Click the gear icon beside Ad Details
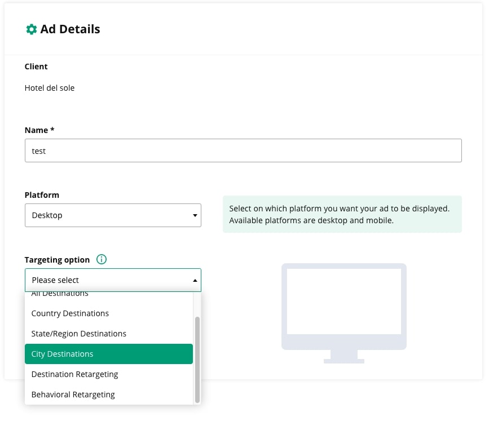The image size is (489, 421). click(32, 29)
